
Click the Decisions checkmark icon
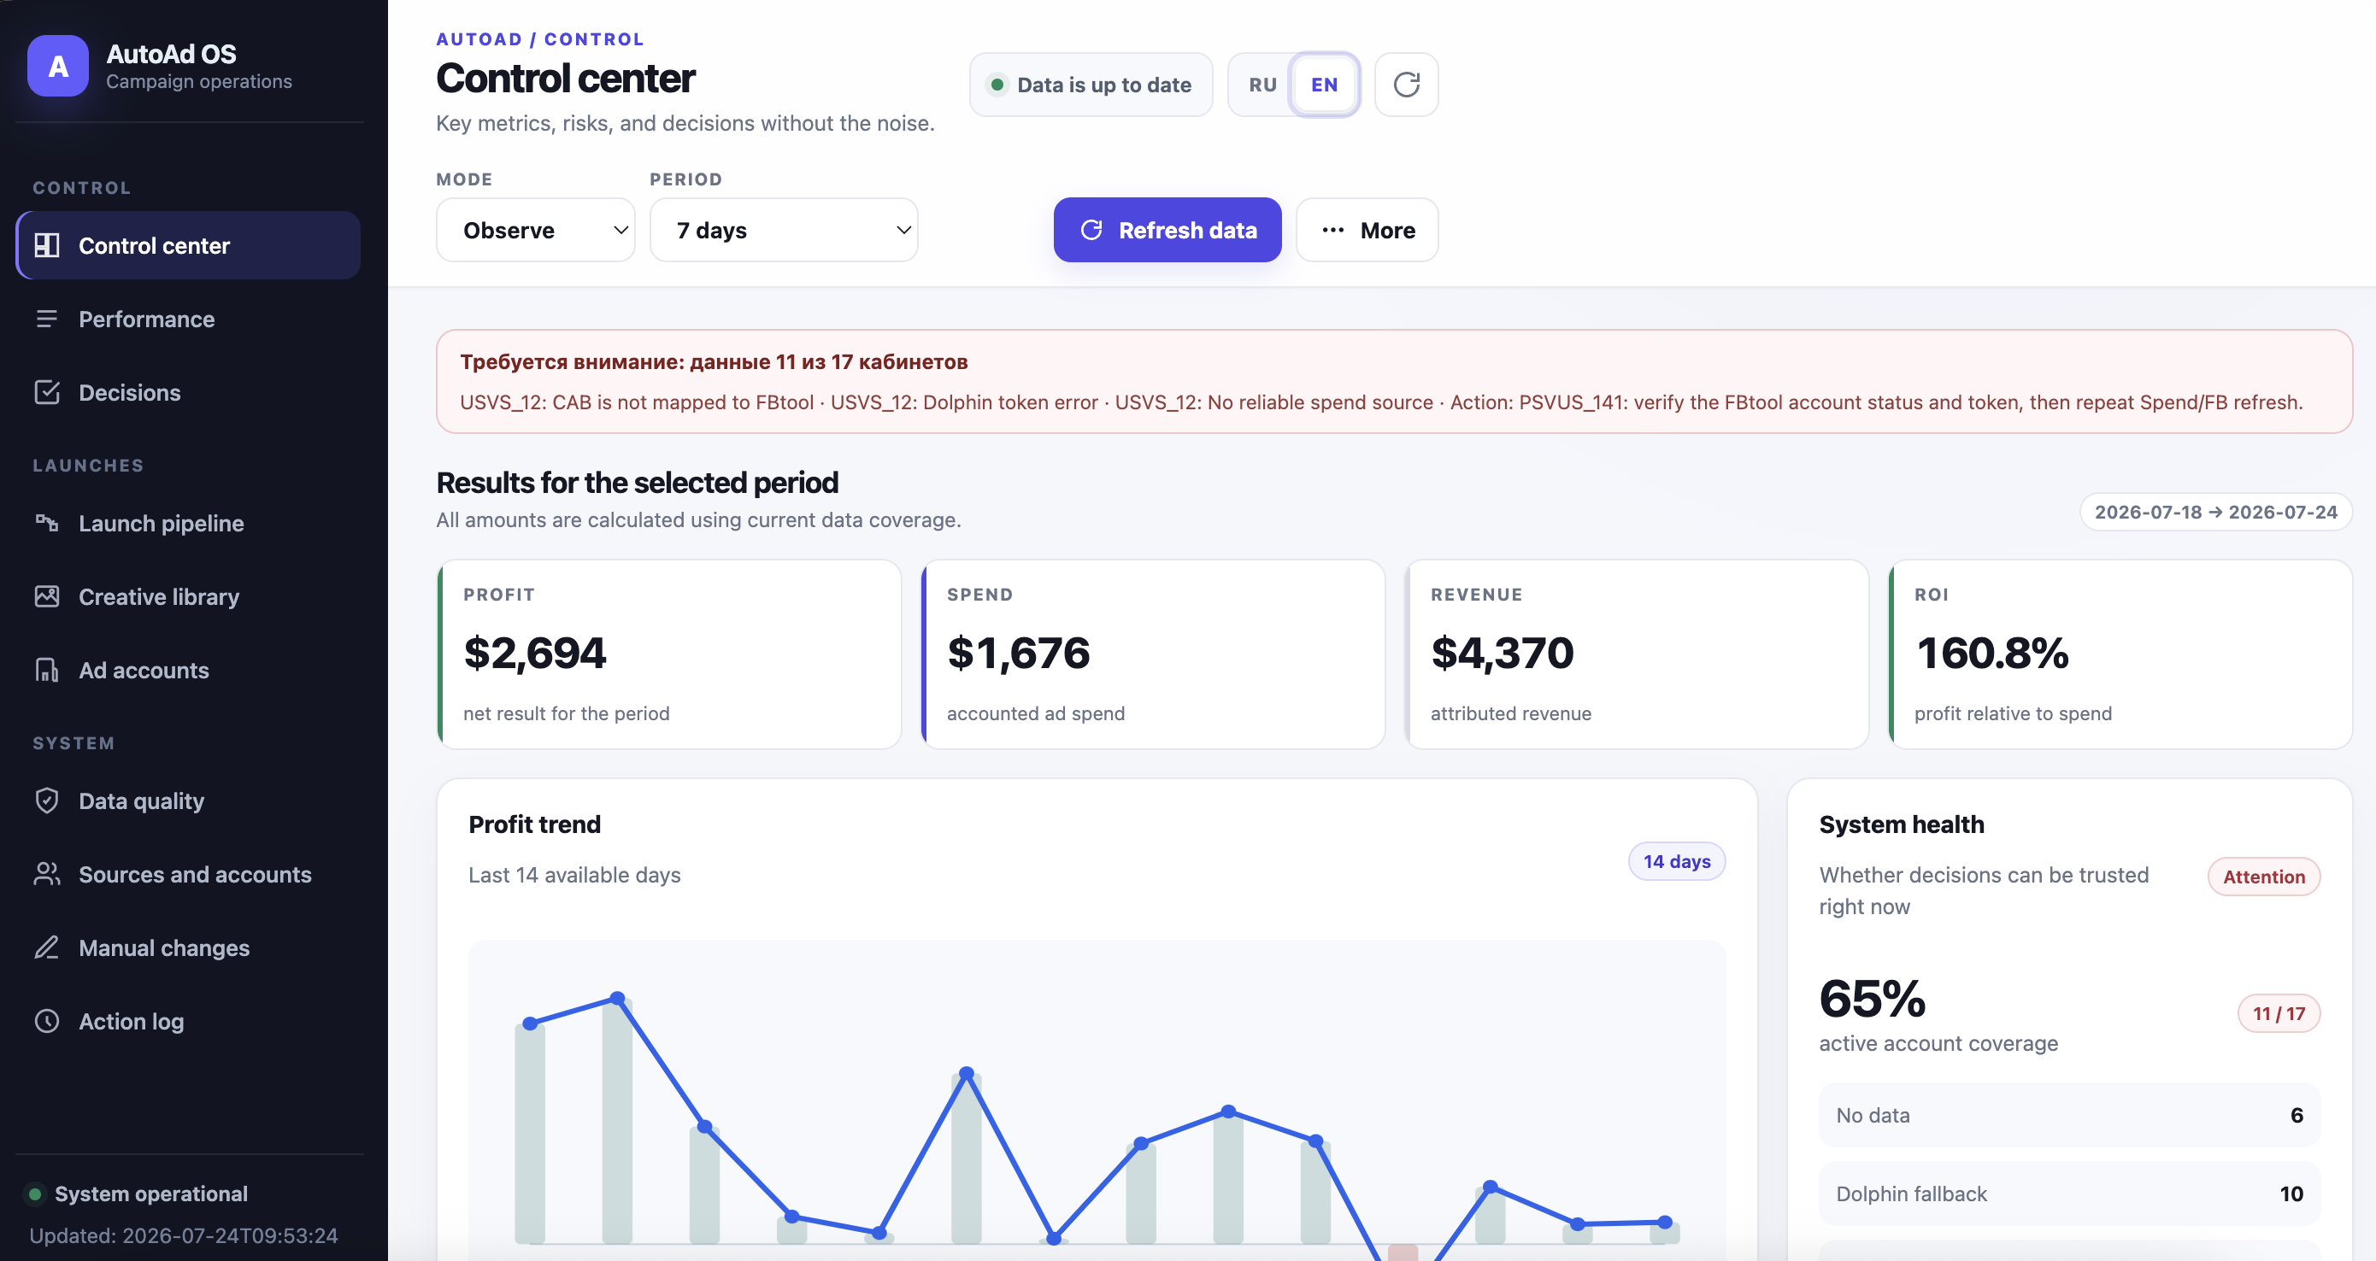point(47,393)
